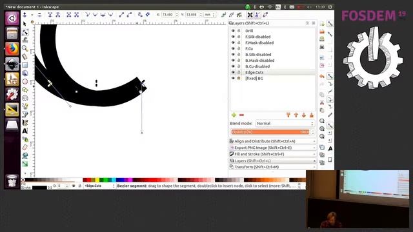Viewport: 413px width, 232px height.
Task: Pick the yellow swatch in the palette
Action: pyautogui.click(x=97, y=180)
